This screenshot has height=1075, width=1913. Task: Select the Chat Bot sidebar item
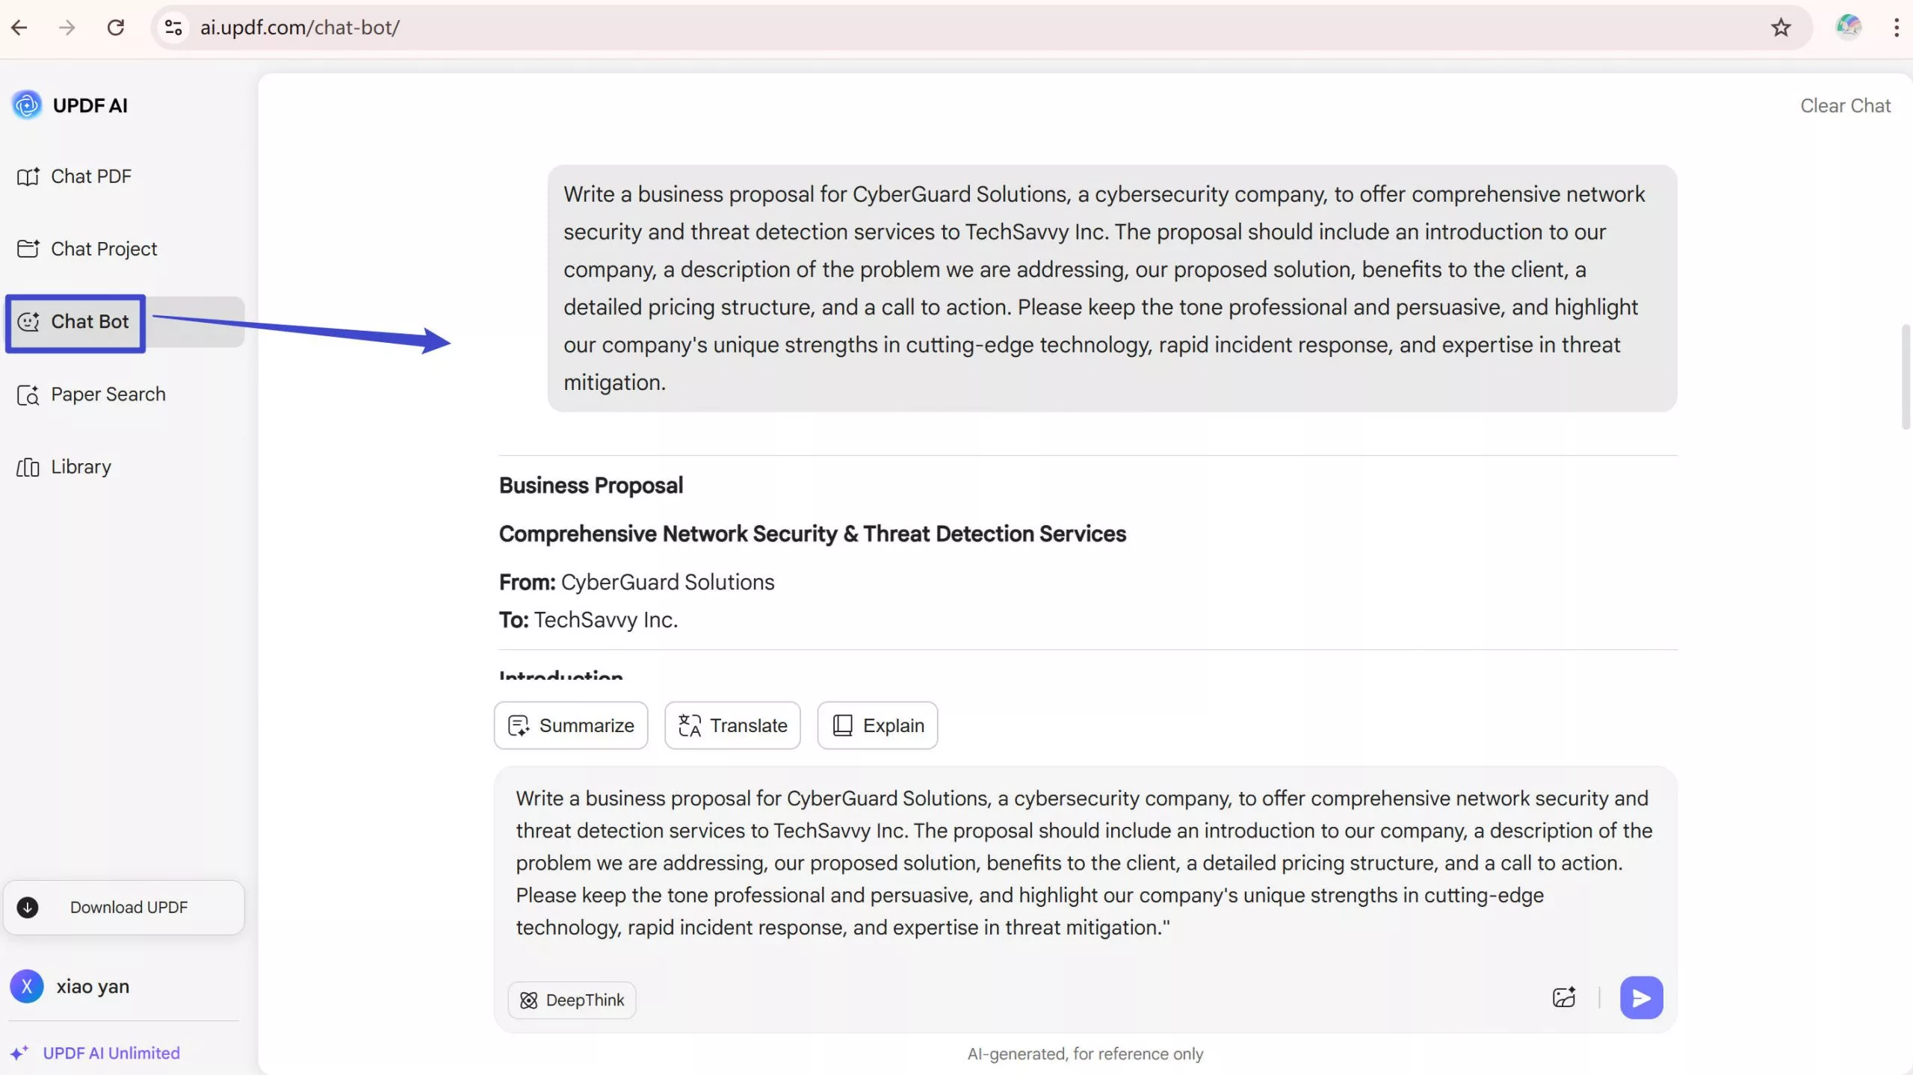click(89, 322)
